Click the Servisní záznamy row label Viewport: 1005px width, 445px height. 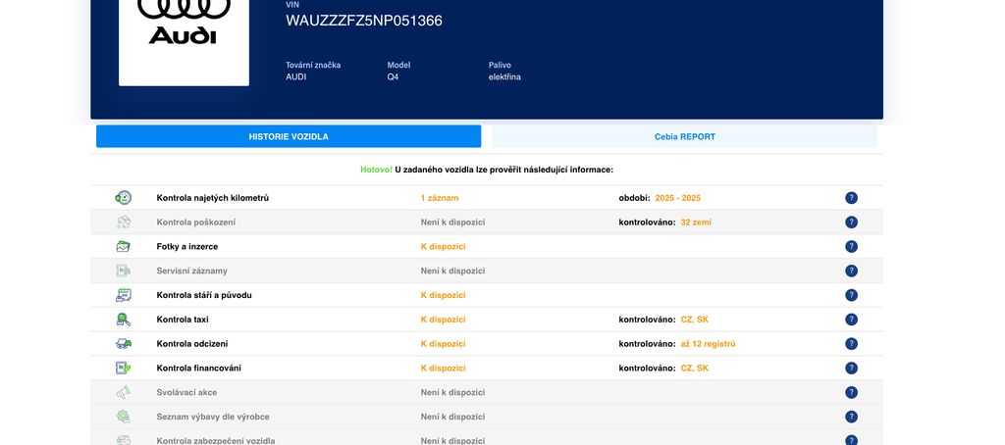(191, 271)
